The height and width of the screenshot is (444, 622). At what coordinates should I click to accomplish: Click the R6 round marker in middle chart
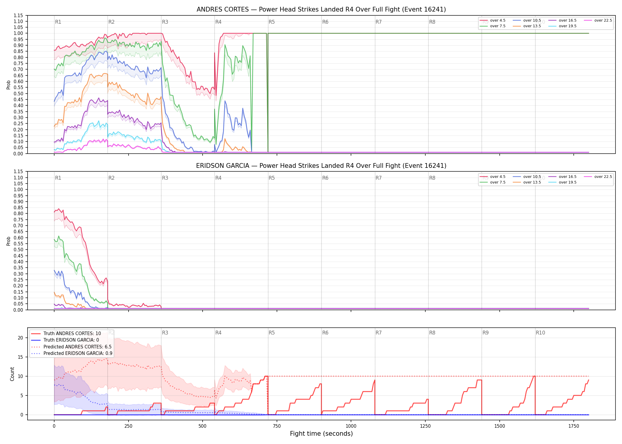point(325,178)
